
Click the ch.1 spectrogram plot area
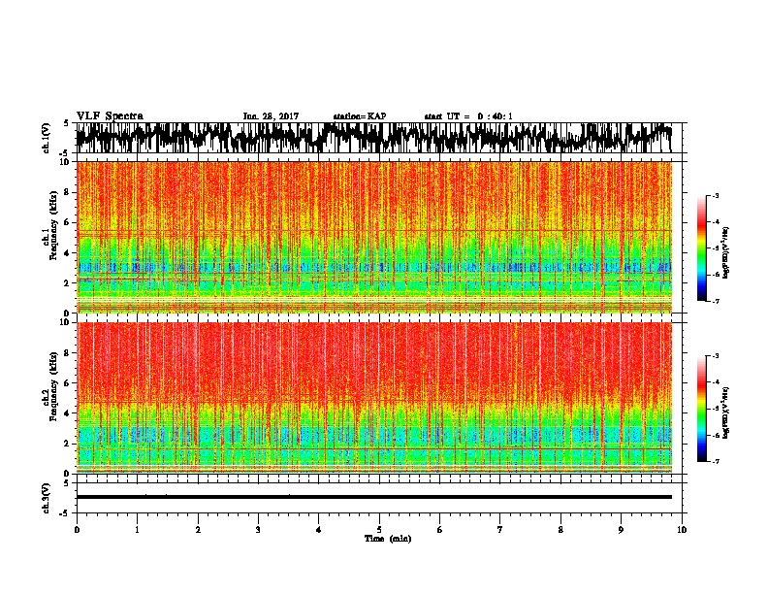coord(373,237)
